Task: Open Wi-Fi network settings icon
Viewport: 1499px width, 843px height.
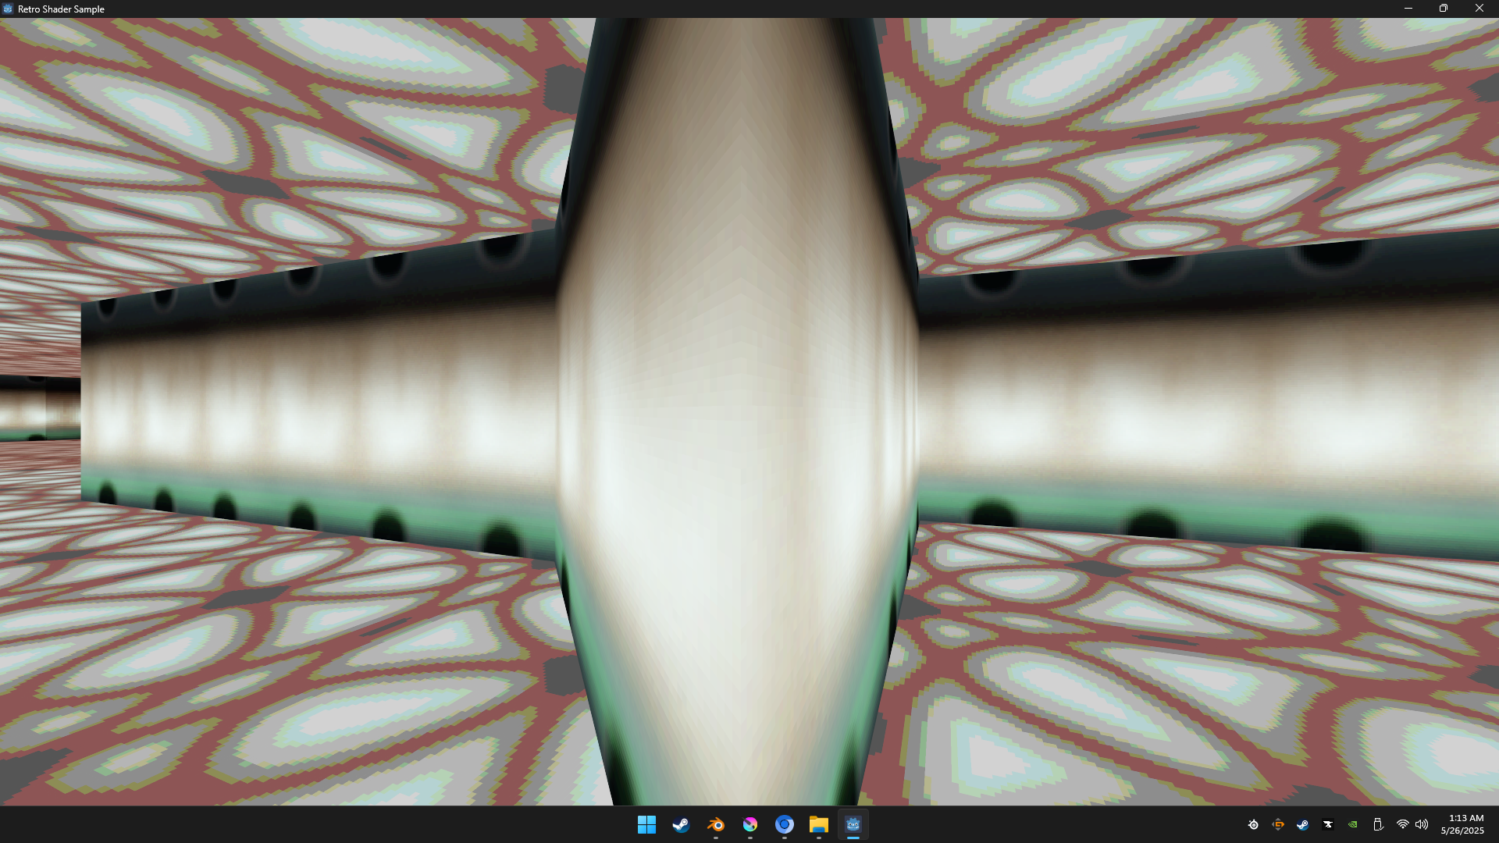Action: pos(1403,824)
